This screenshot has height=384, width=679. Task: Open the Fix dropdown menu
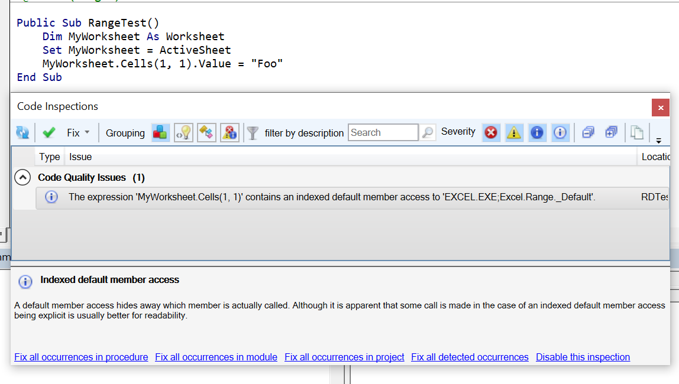(78, 133)
